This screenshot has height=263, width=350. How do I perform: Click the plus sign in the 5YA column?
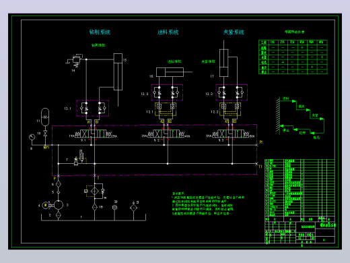[x=312, y=67]
